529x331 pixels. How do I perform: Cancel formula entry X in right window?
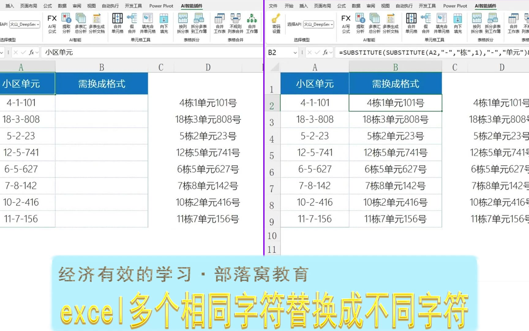click(x=310, y=52)
